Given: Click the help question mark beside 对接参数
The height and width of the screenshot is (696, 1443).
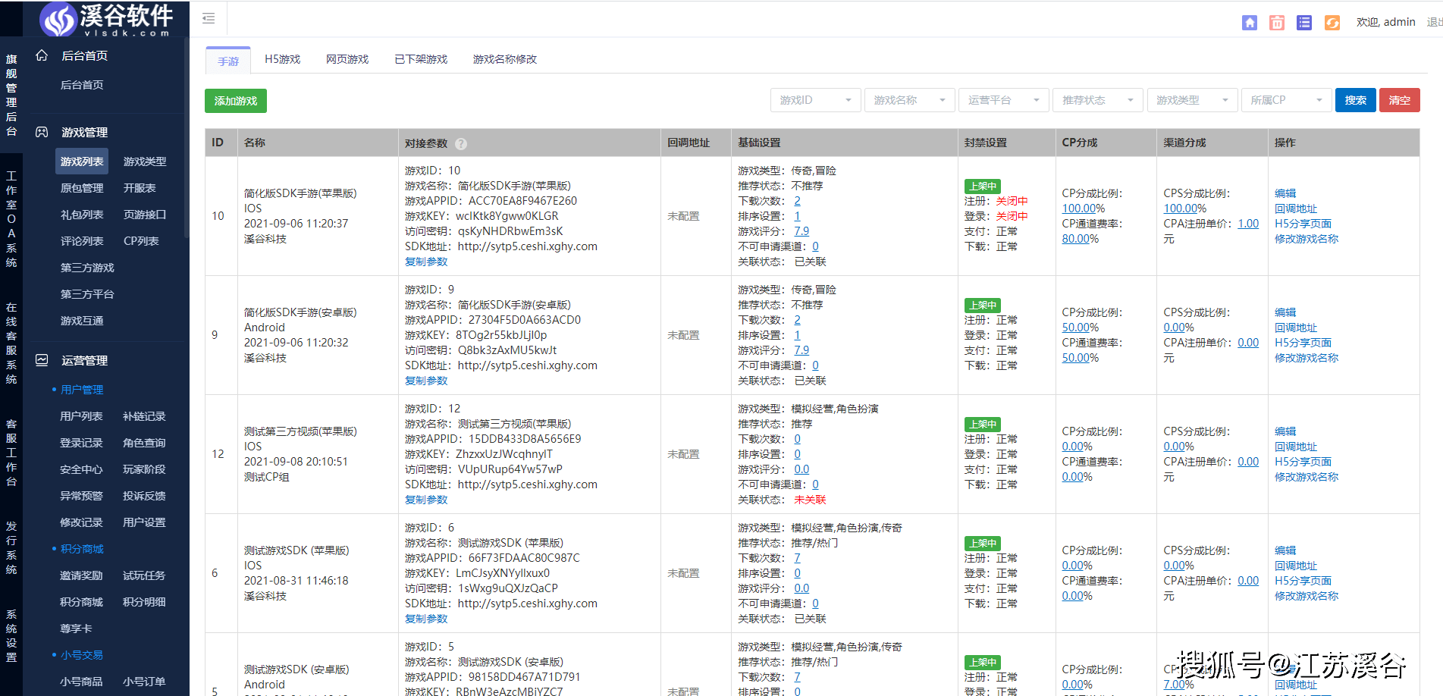Looking at the screenshot, I should point(461,143).
